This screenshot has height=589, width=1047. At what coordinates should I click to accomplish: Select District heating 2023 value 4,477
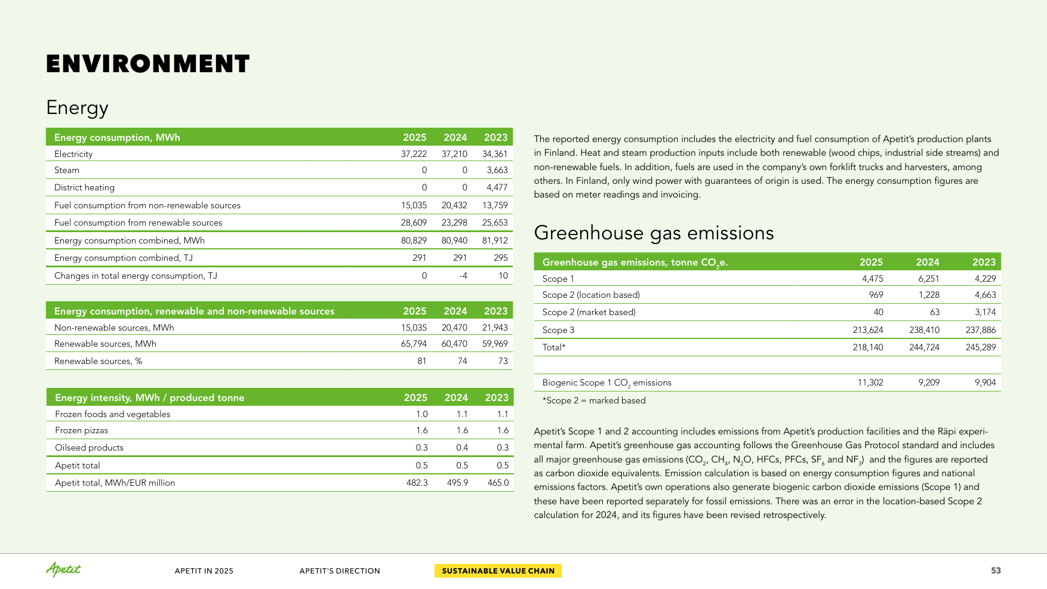point(497,187)
